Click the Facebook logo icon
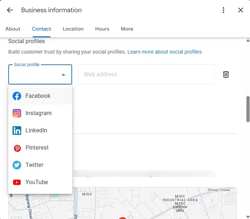250x219 pixels. click(x=17, y=96)
